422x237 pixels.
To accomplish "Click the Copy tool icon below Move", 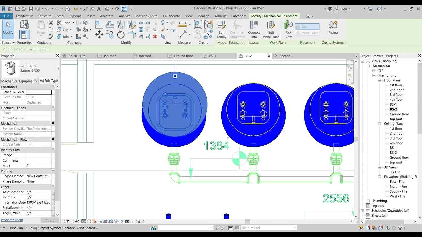I will click(110, 35).
